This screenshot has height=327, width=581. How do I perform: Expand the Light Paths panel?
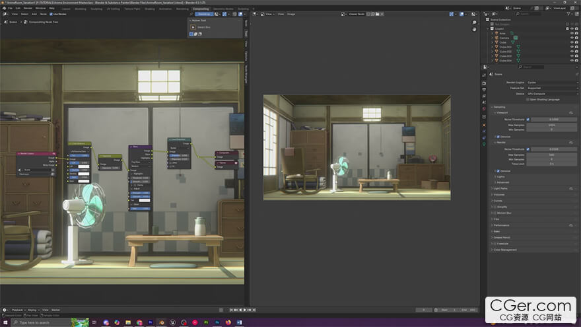tap(502, 188)
